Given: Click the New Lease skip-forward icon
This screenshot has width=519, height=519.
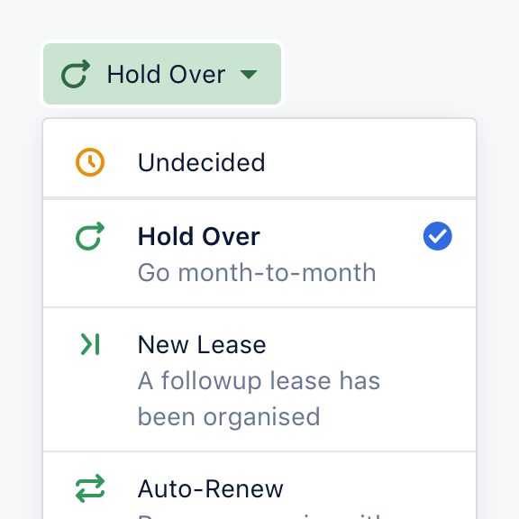Looking at the screenshot, I should (x=90, y=344).
